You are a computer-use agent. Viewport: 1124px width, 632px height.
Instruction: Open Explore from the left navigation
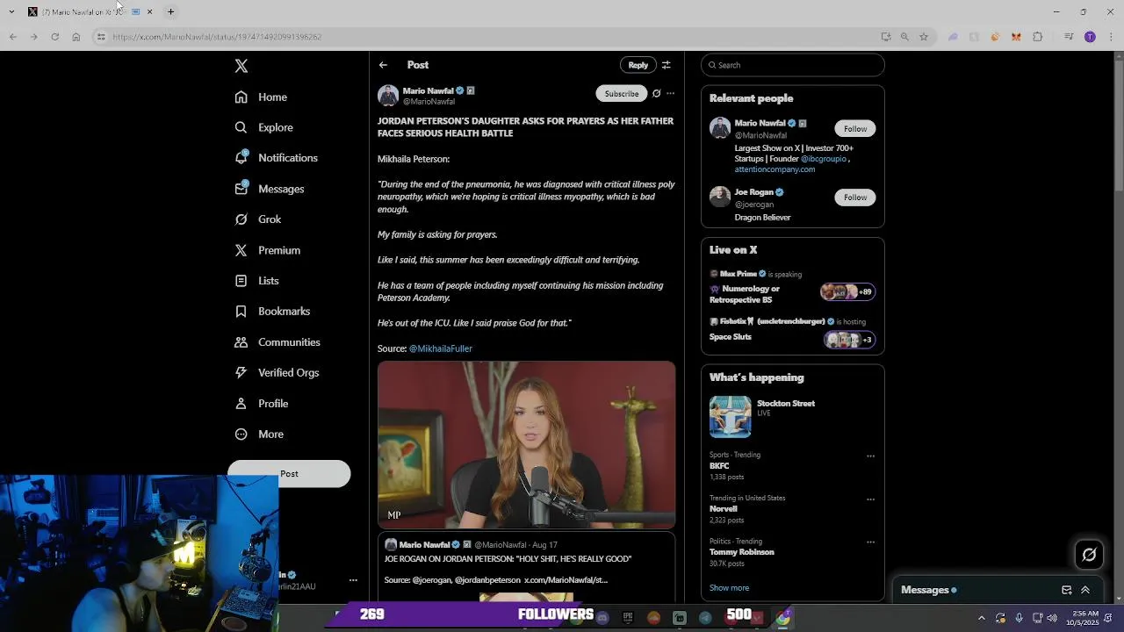coord(264,127)
